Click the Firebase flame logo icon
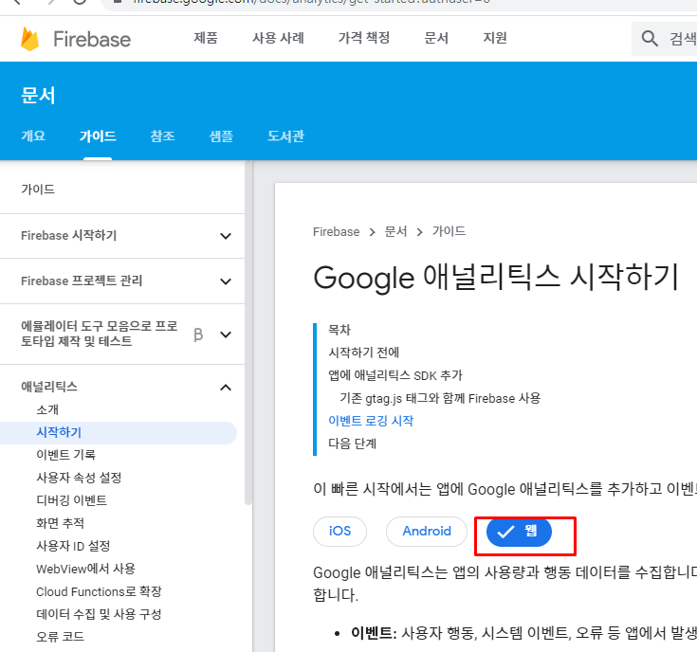This screenshot has width=697, height=652. tap(30, 39)
